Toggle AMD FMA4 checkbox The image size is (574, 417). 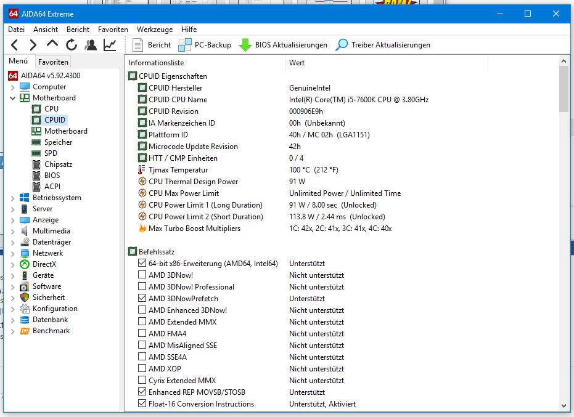[x=142, y=333]
